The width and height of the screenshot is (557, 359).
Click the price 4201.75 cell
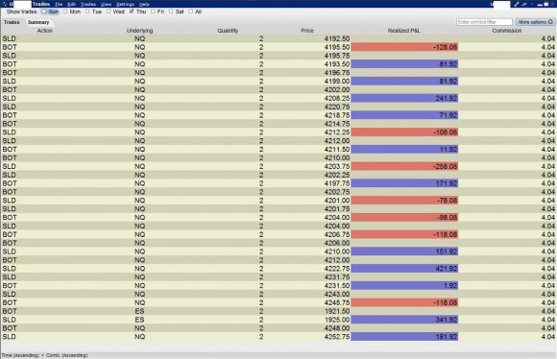[x=337, y=209]
